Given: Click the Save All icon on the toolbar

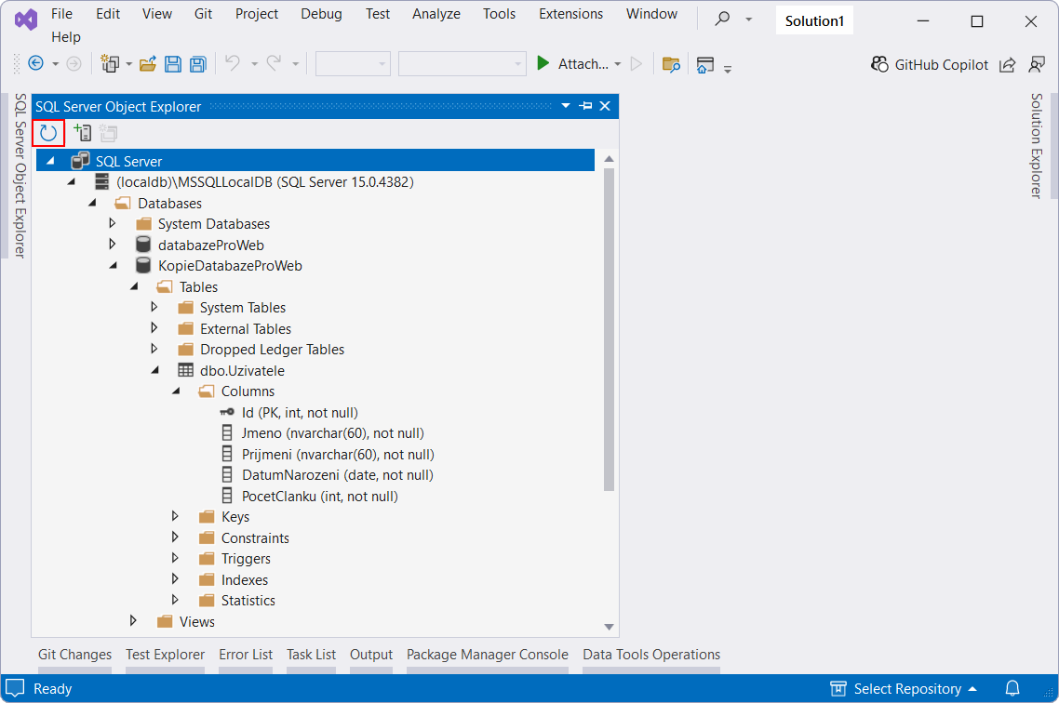Looking at the screenshot, I should coord(196,63).
